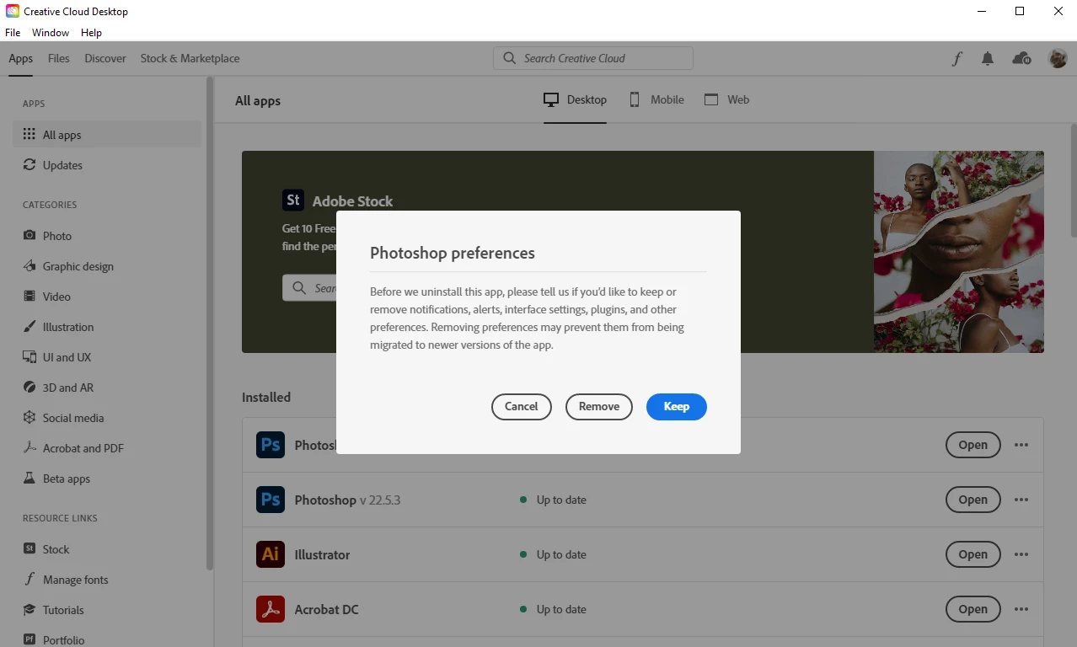
Task: Select All apps in sidebar
Action: pos(107,135)
